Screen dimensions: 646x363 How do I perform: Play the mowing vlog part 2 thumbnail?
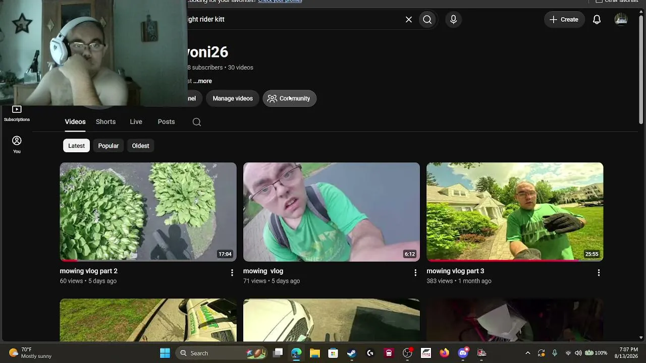[x=148, y=212]
